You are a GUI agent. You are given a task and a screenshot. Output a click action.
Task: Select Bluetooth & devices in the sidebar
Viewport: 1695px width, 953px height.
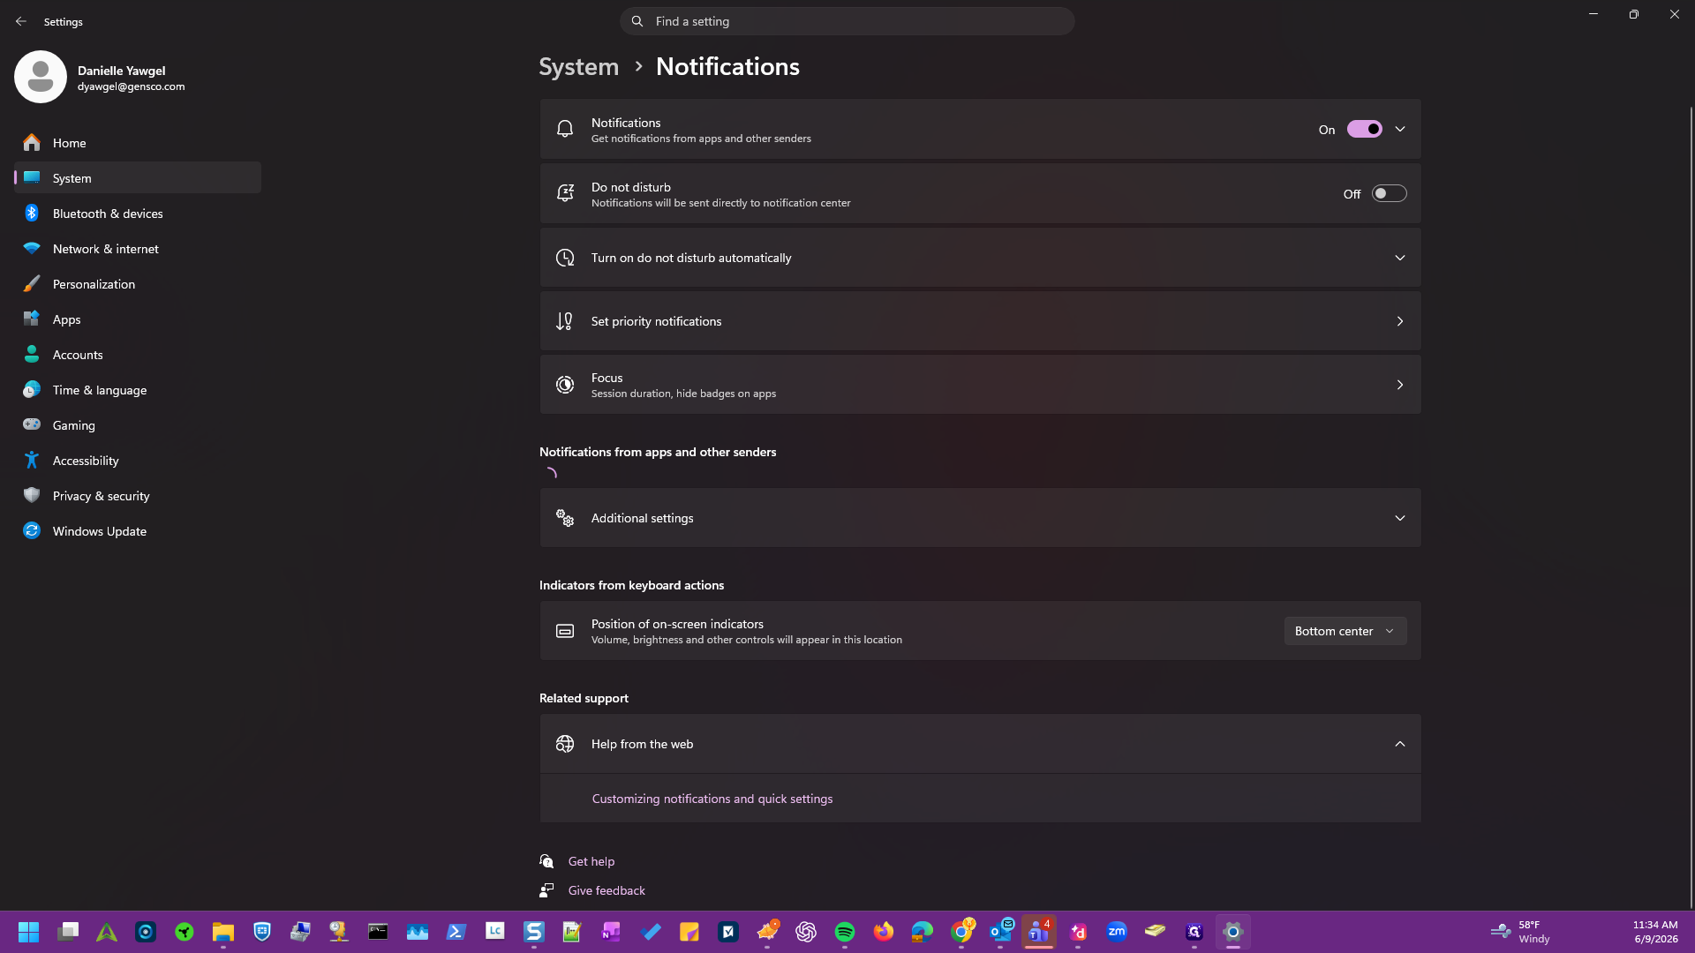tap(138, 214)
